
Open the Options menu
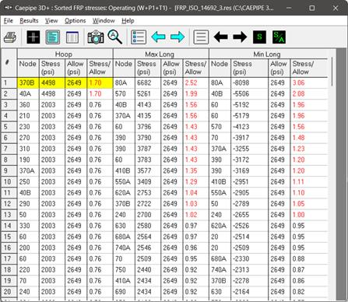click(x=76, y=21)
